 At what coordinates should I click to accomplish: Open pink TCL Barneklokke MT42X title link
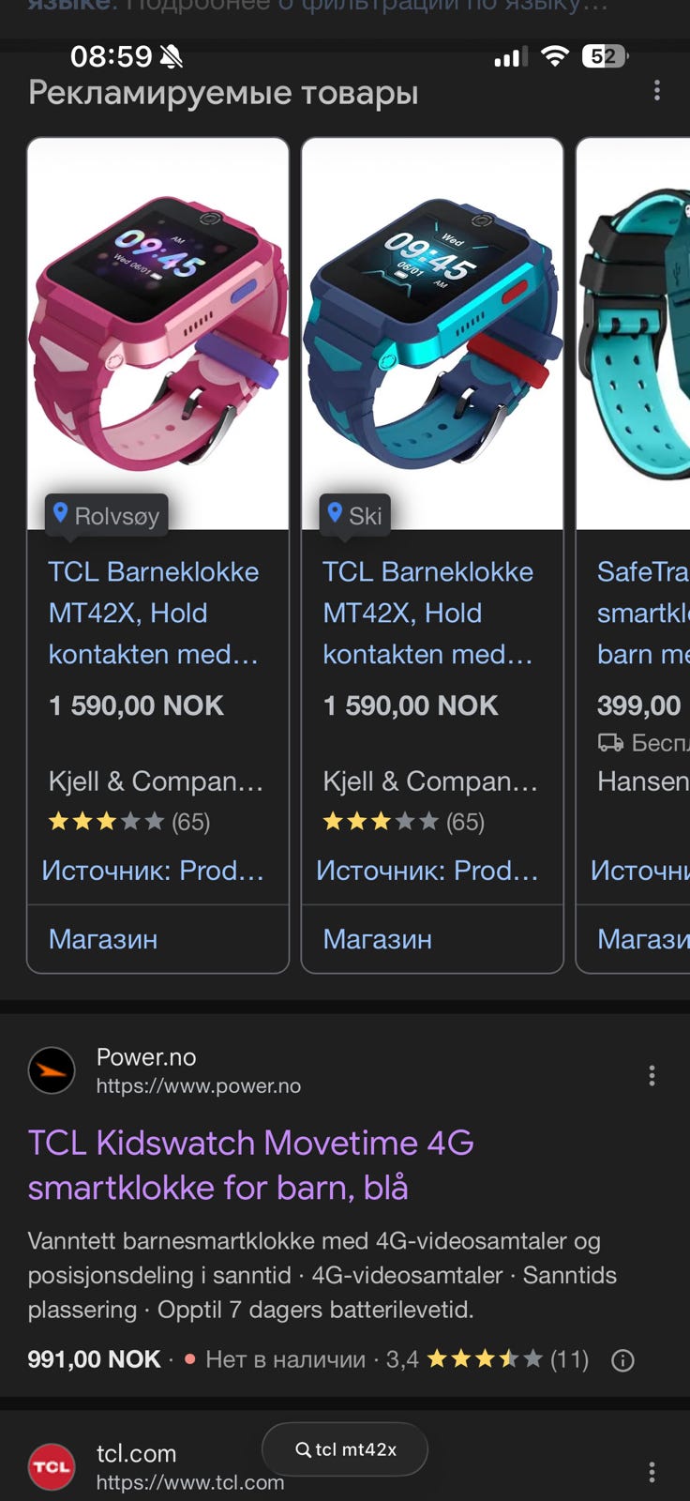click(154, 613)
